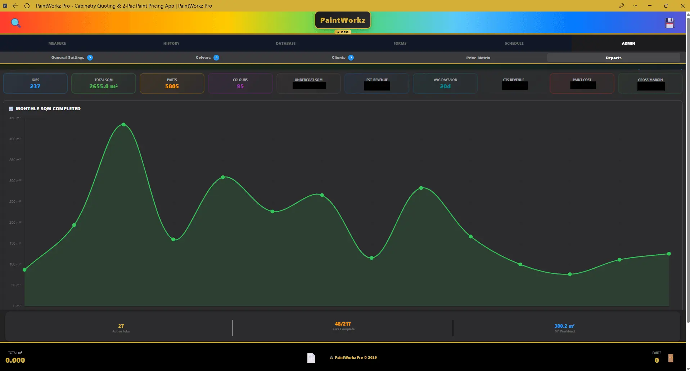The width and height of the screenshot is (690, 371).
Task: Open the General Settings help icon
Action: click(x=90, y=58)
